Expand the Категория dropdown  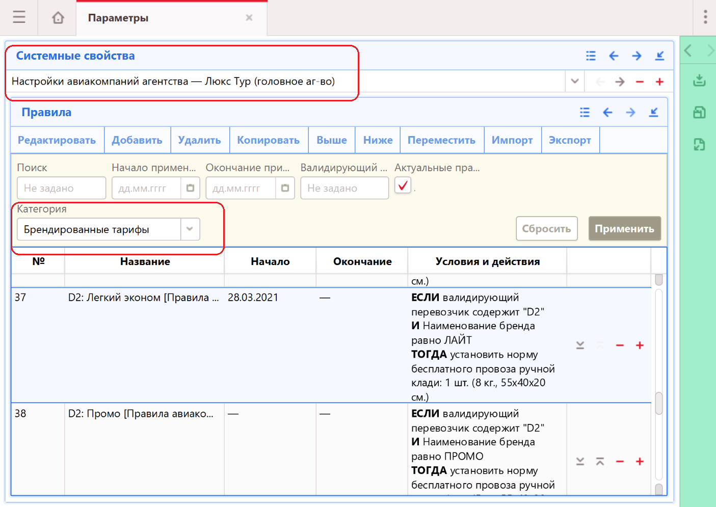pyautogui.click(x=190, y=229)
